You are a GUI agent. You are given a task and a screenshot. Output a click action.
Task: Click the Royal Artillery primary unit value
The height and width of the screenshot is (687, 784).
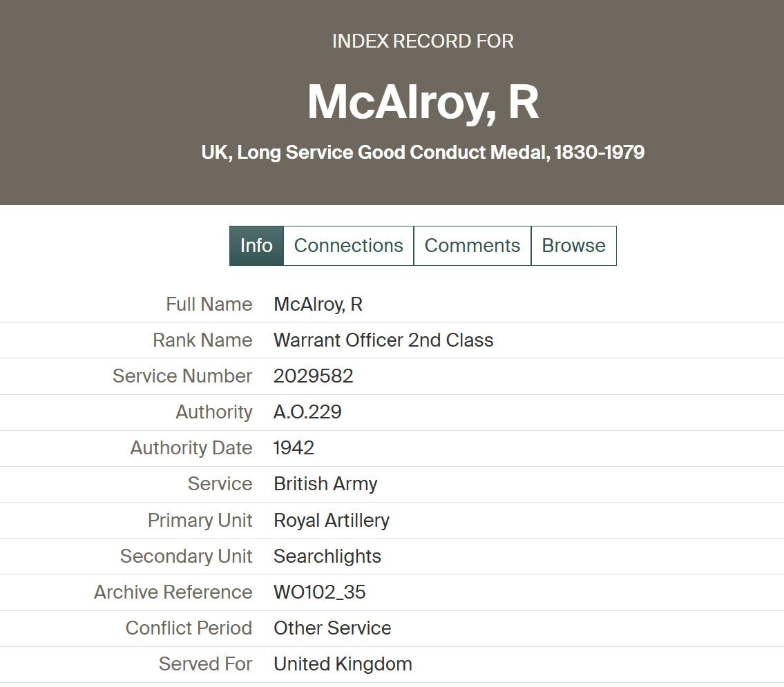332,520
